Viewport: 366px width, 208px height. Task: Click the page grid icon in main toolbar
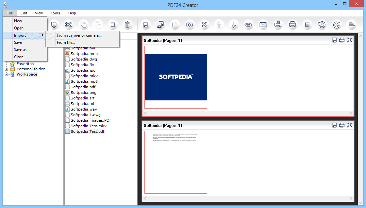coord(307,25)
